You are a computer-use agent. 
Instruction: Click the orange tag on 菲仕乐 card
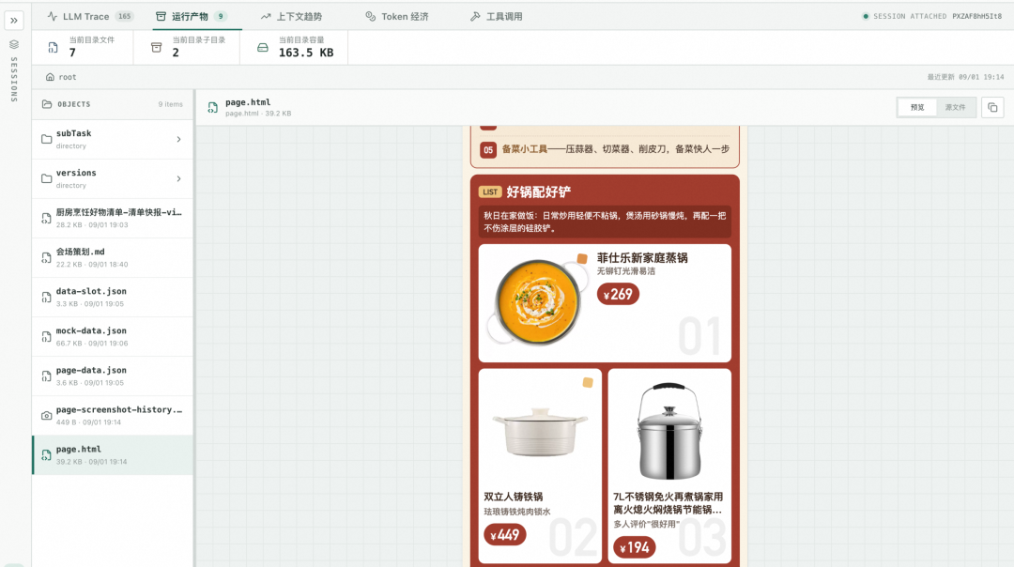tap(582, 258)
